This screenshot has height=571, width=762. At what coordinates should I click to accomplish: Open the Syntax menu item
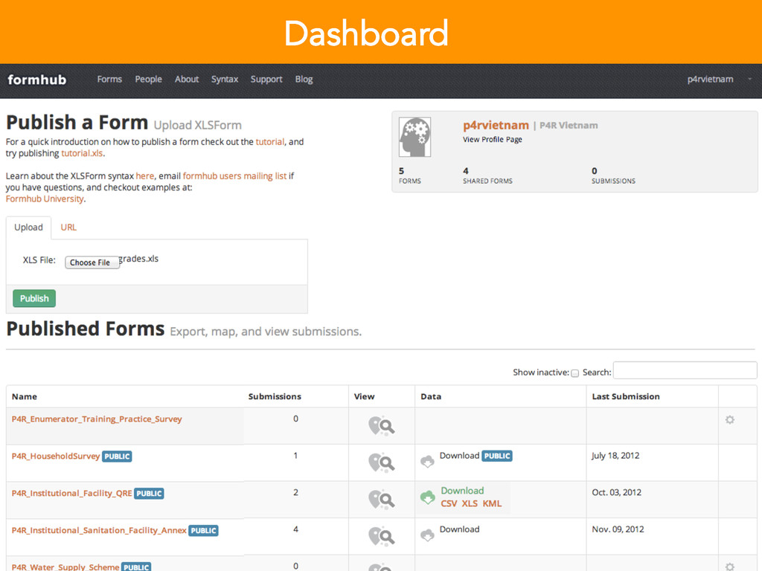pyautogui.click(x=225, y=79)
